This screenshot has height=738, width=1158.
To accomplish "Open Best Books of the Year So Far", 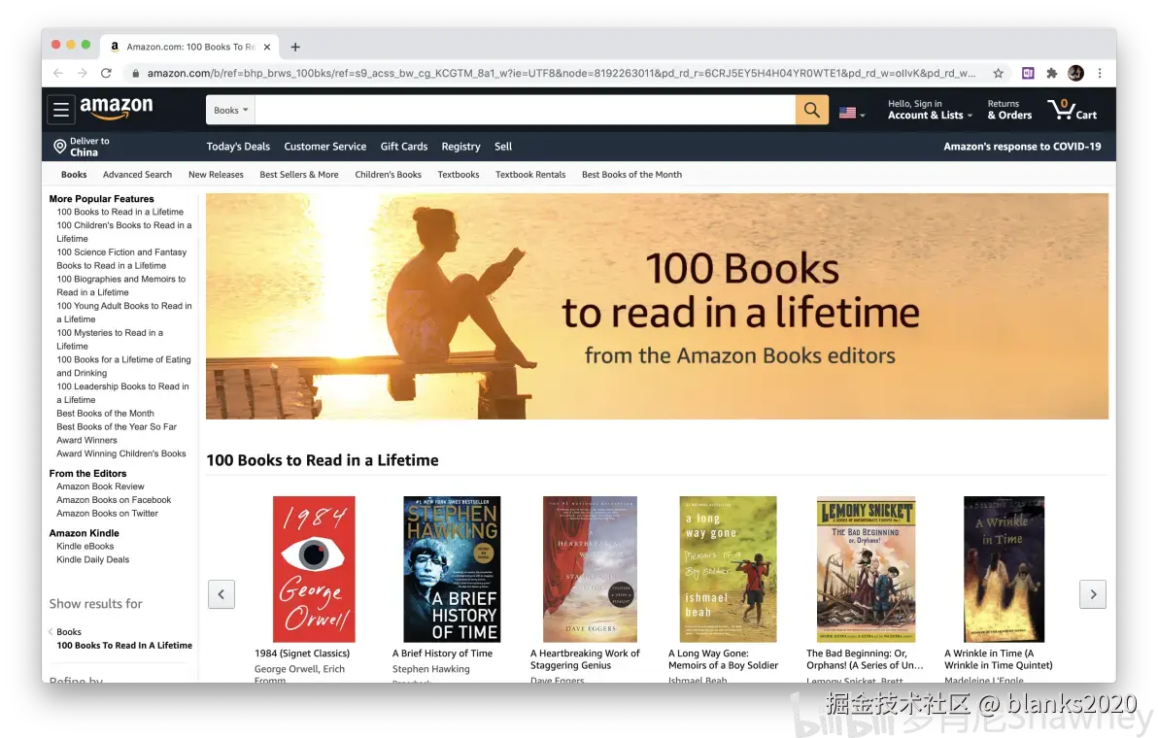I will click(117, 426).
